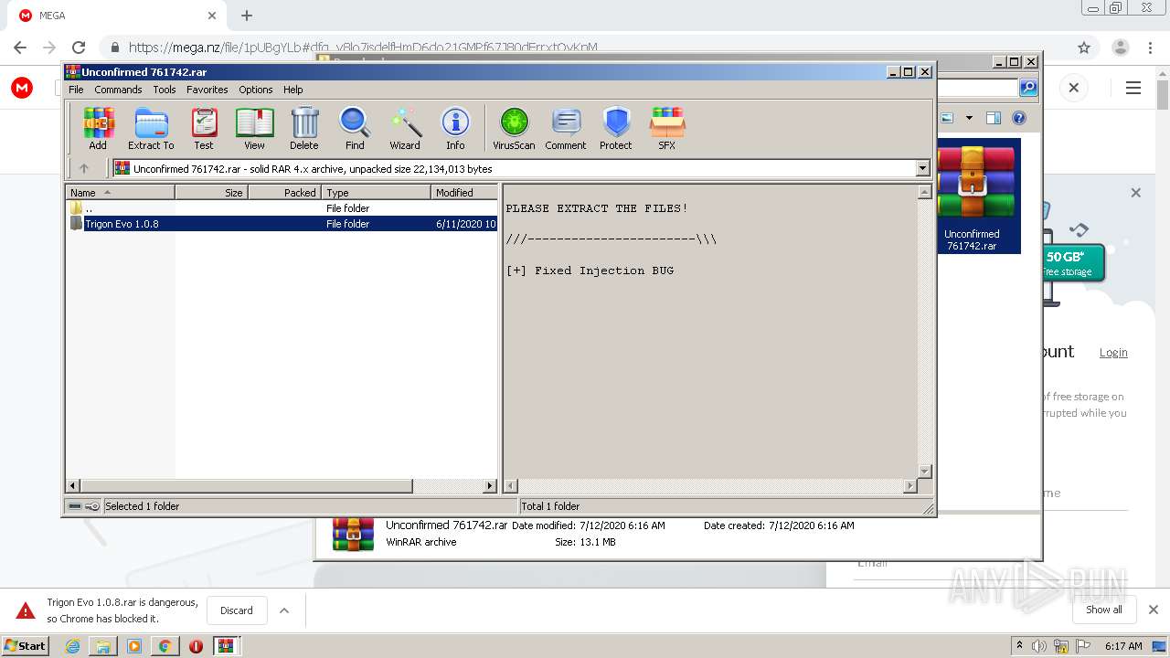Click the Add toolbar icon in WinRAR

tap(98, 128)
